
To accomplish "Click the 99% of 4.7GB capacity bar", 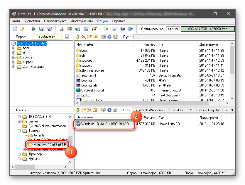I will 208,29.
